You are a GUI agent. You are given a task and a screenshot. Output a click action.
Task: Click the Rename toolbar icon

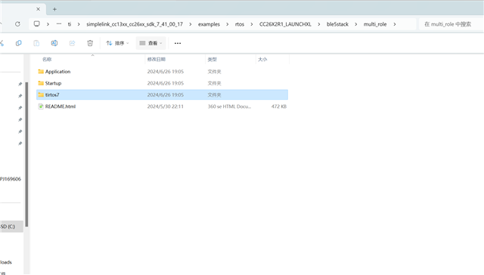tap(54, 43)
